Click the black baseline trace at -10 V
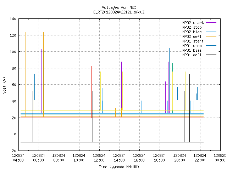 (112, 142)
